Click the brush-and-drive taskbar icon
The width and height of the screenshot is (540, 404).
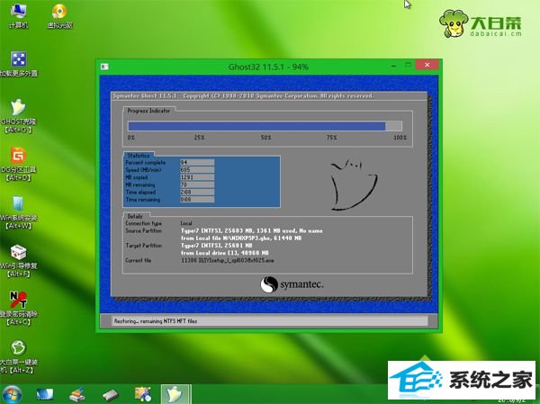77,395
